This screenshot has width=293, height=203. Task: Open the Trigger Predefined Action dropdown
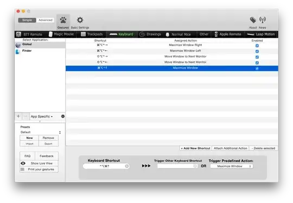click(232, 166)
